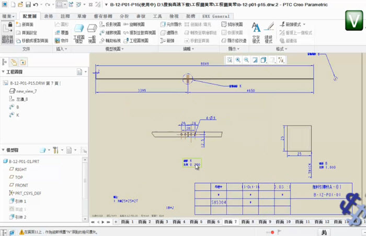Open the 註釋 annotation ribbon tab
Screen dimensions: 366x236
coord(65,16)
